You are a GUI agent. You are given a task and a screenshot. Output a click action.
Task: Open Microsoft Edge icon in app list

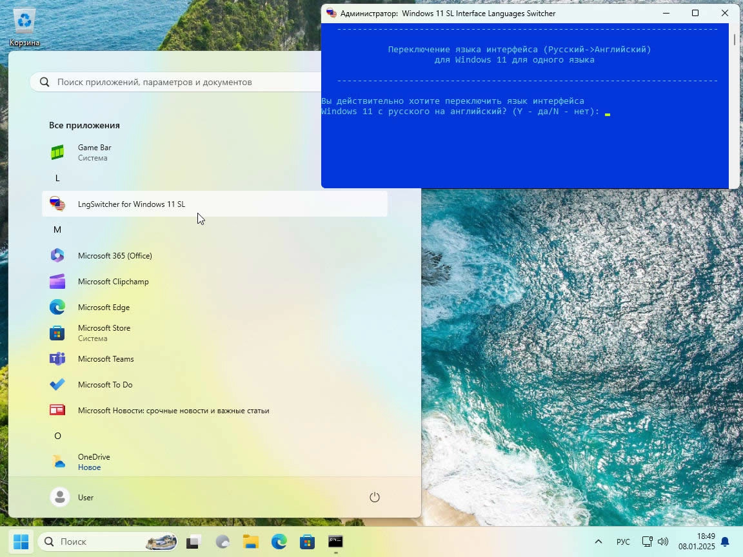(x=57, y=307)
